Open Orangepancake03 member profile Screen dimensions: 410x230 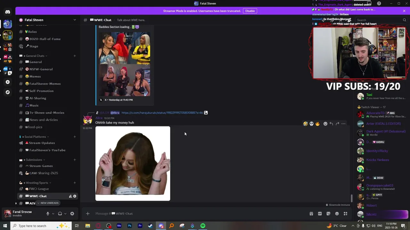[x=381, y=187]
